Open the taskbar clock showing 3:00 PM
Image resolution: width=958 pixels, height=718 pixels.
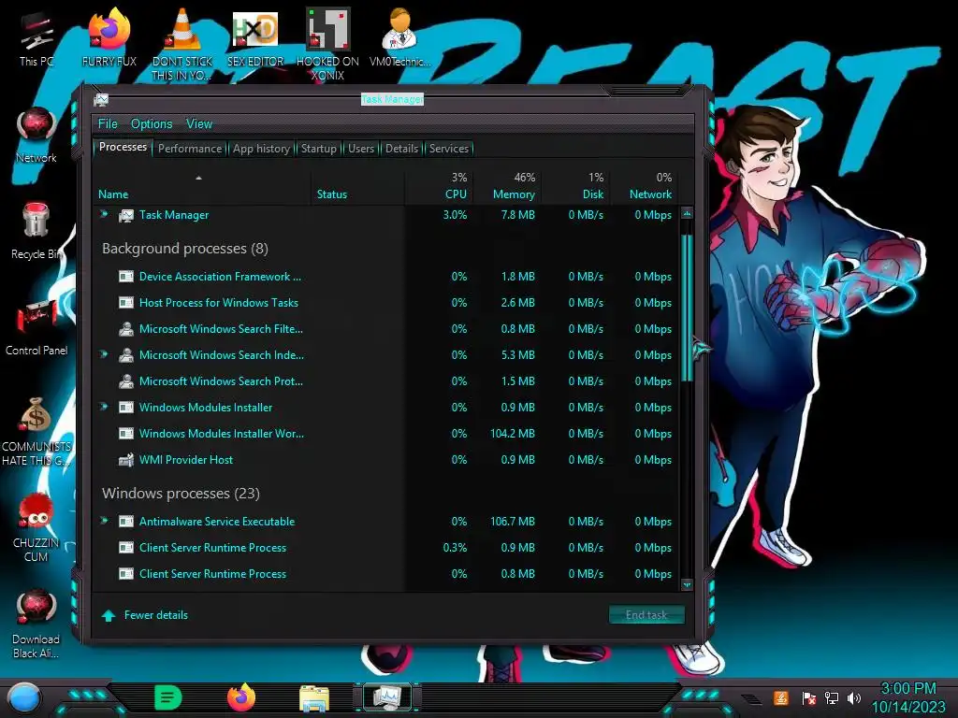pyautogui.click(x=907, y=697)
